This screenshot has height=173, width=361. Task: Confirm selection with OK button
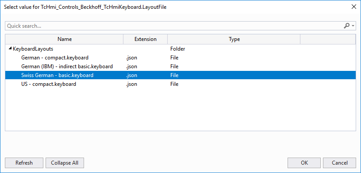pyautogui.click(x=304, y=163)
